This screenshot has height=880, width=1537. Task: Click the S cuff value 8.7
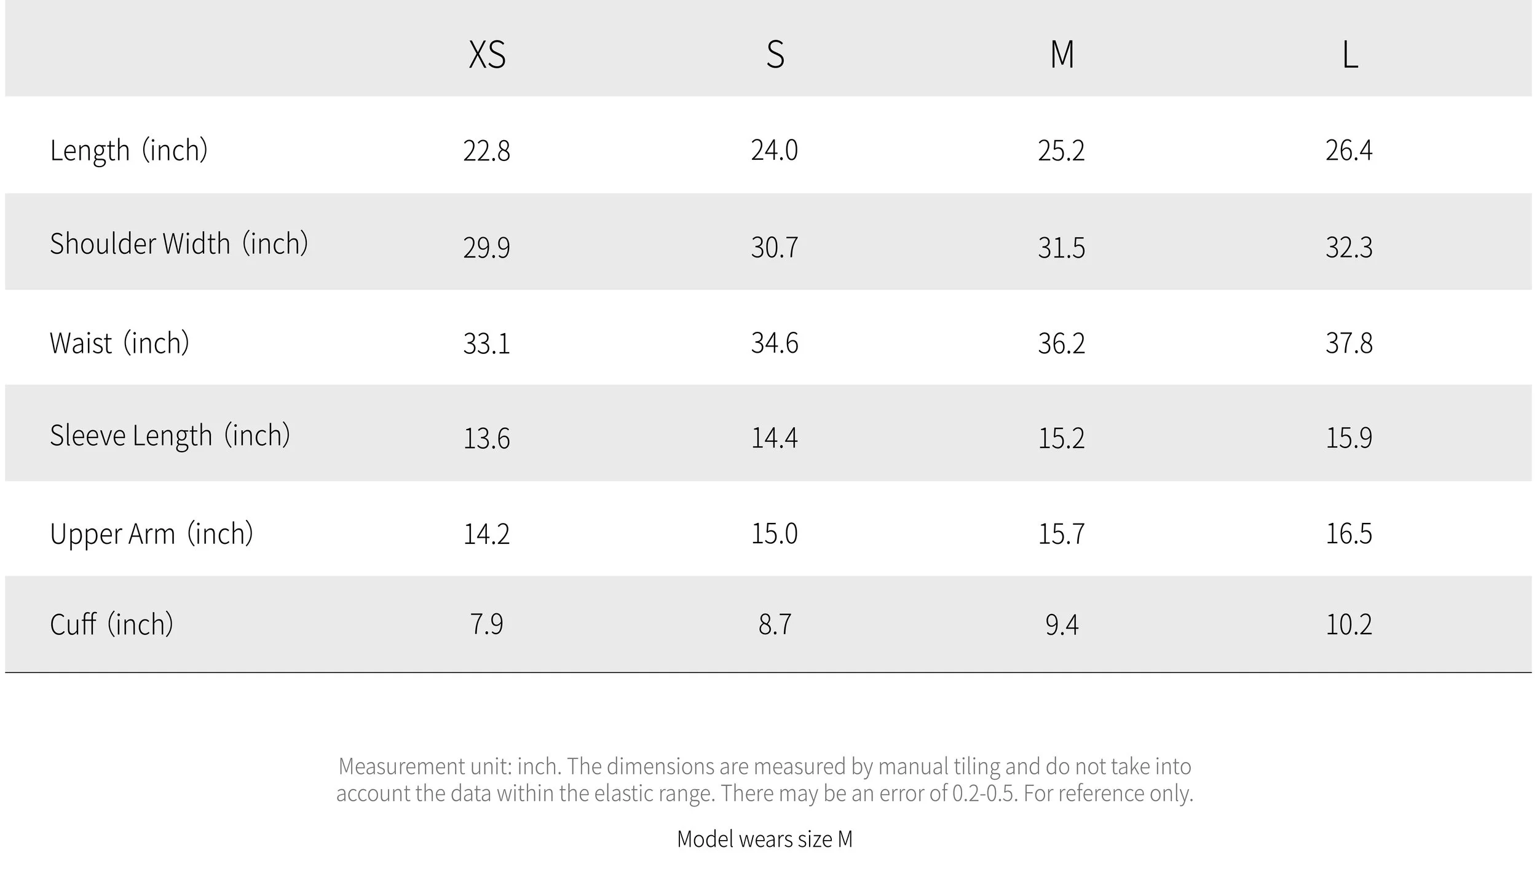point(775,625)
